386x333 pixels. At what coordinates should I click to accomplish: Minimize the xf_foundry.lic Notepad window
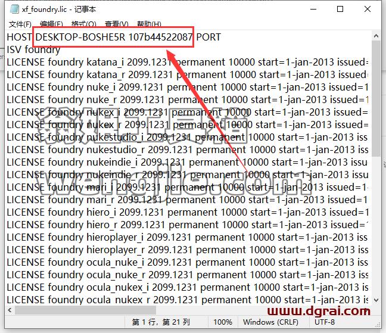click(313, 9)
